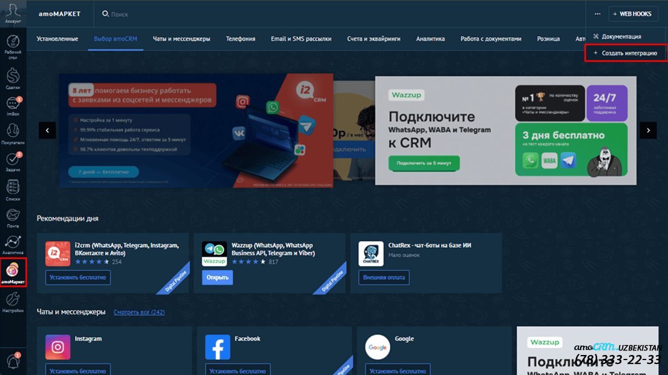Click Установить бесплатно under Instagram
668x375 pixels.
pyautogui.click(x=78, y=370)
